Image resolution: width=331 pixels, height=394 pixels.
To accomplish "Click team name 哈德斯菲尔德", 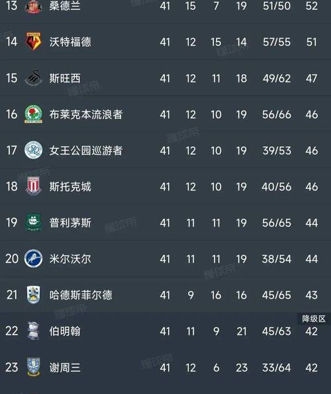I will click(x=81, y=295).
